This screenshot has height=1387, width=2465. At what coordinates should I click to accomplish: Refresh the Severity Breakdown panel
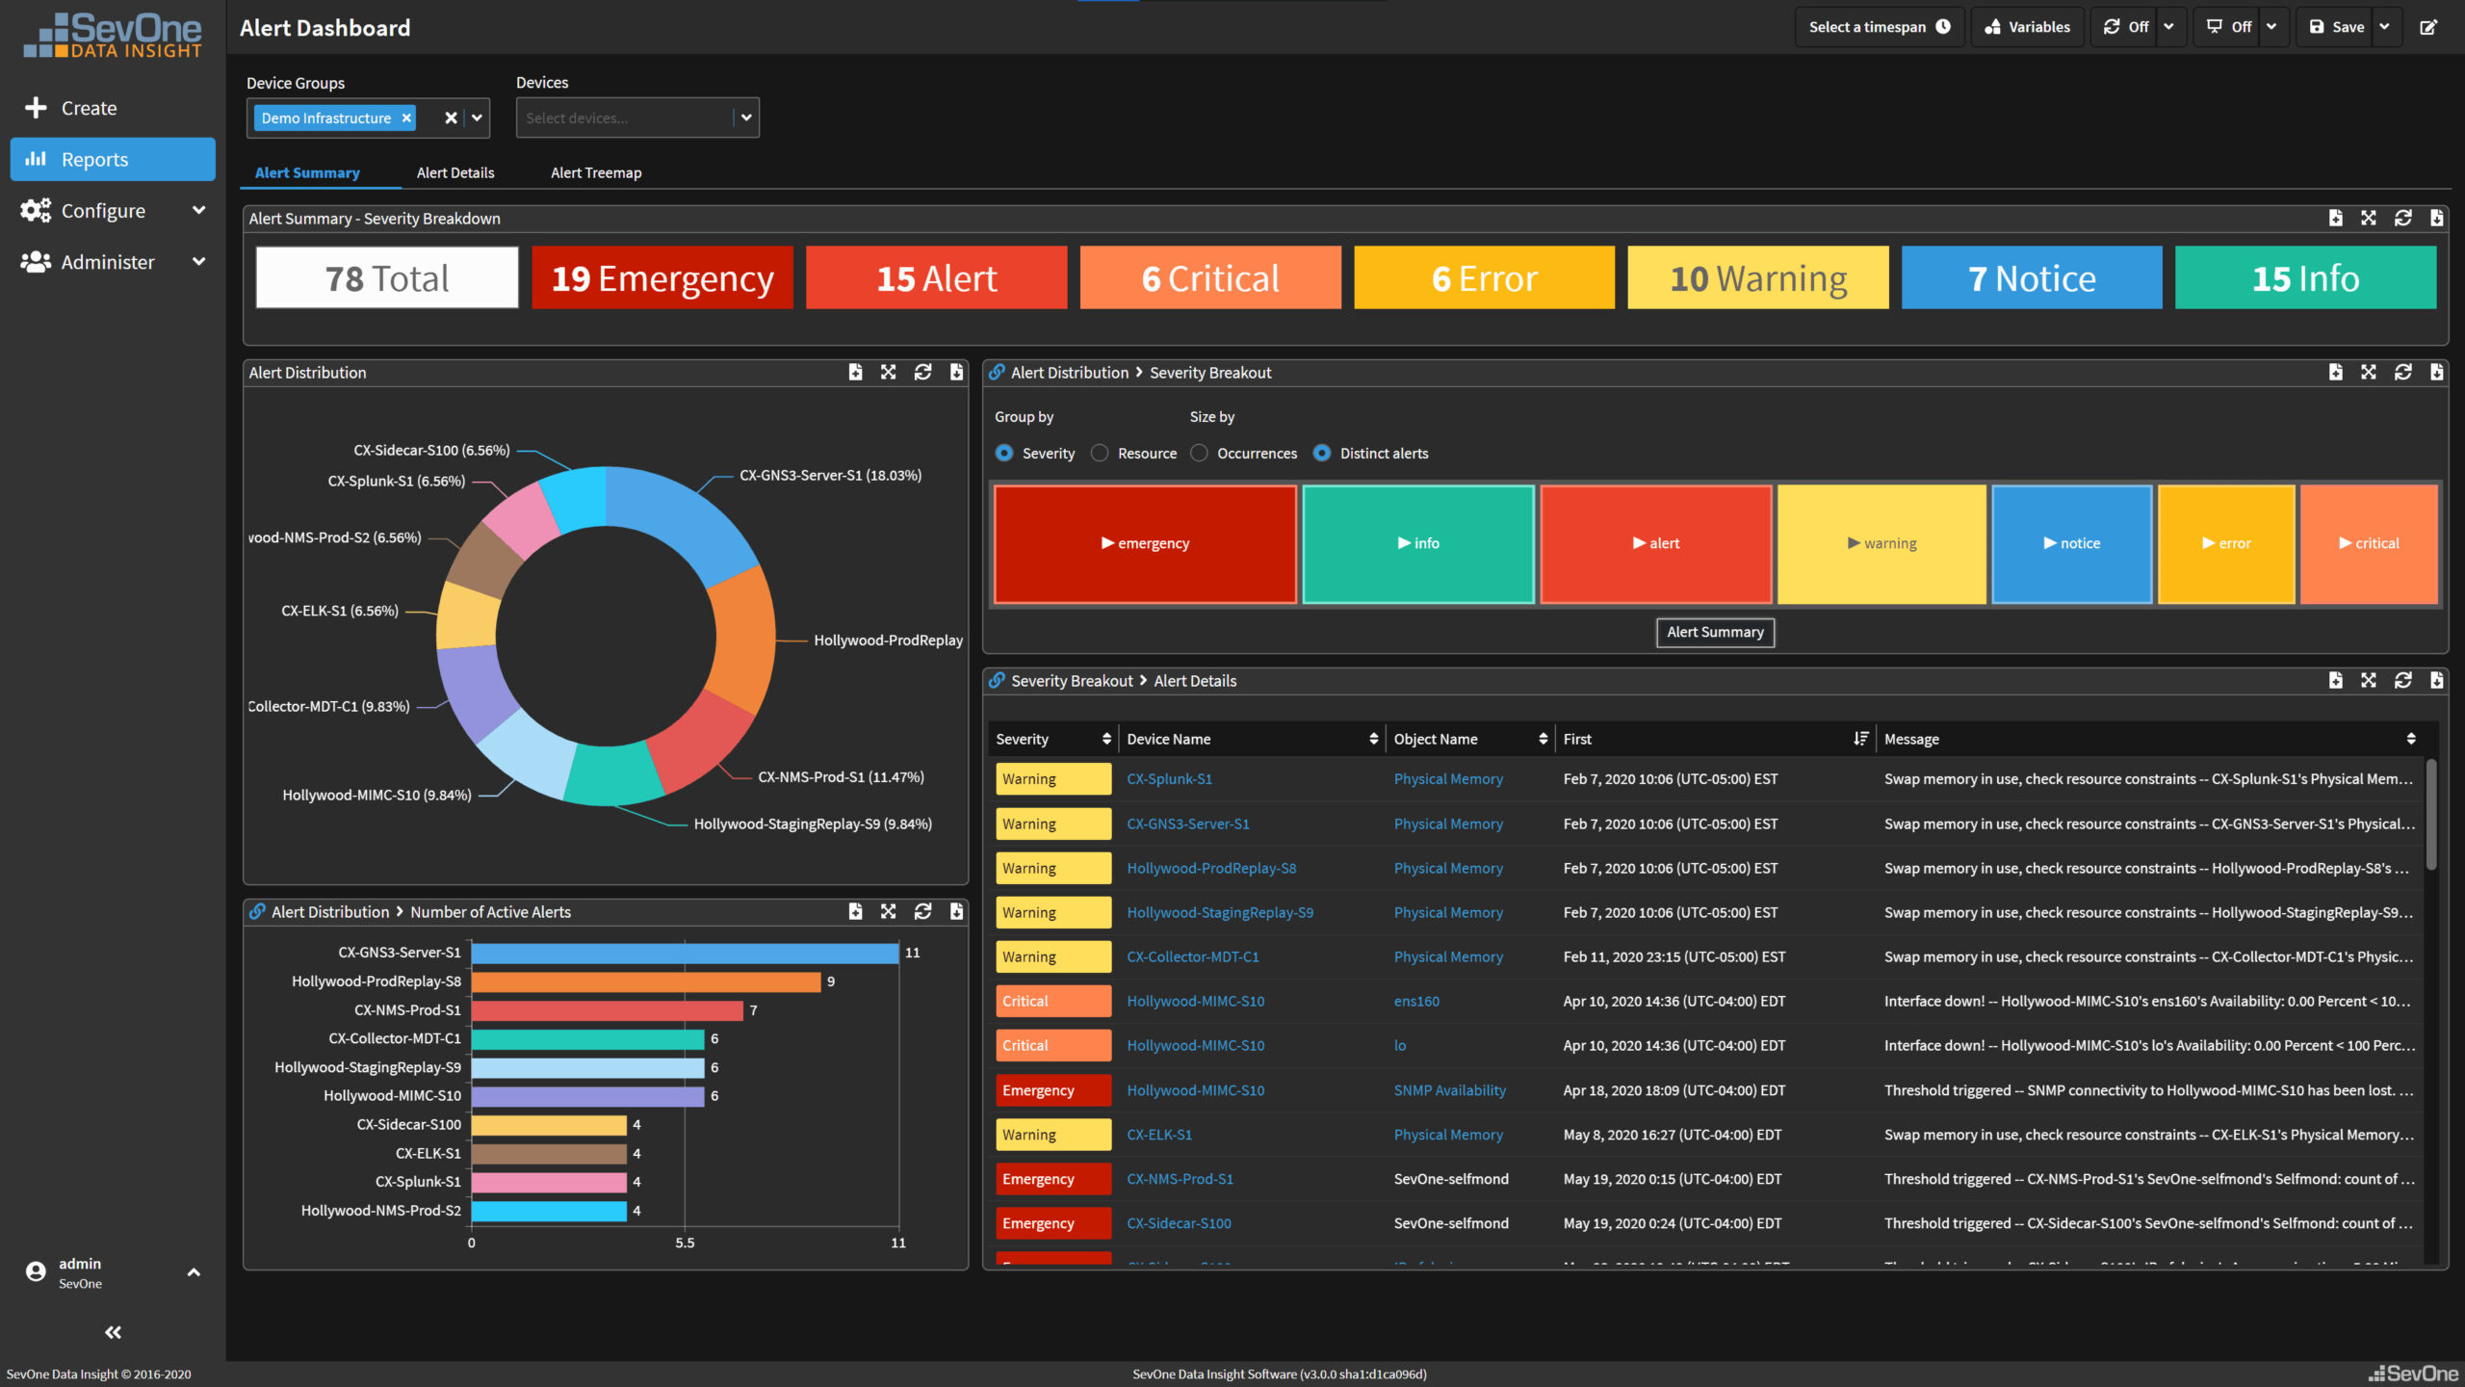coord(2403,219)
